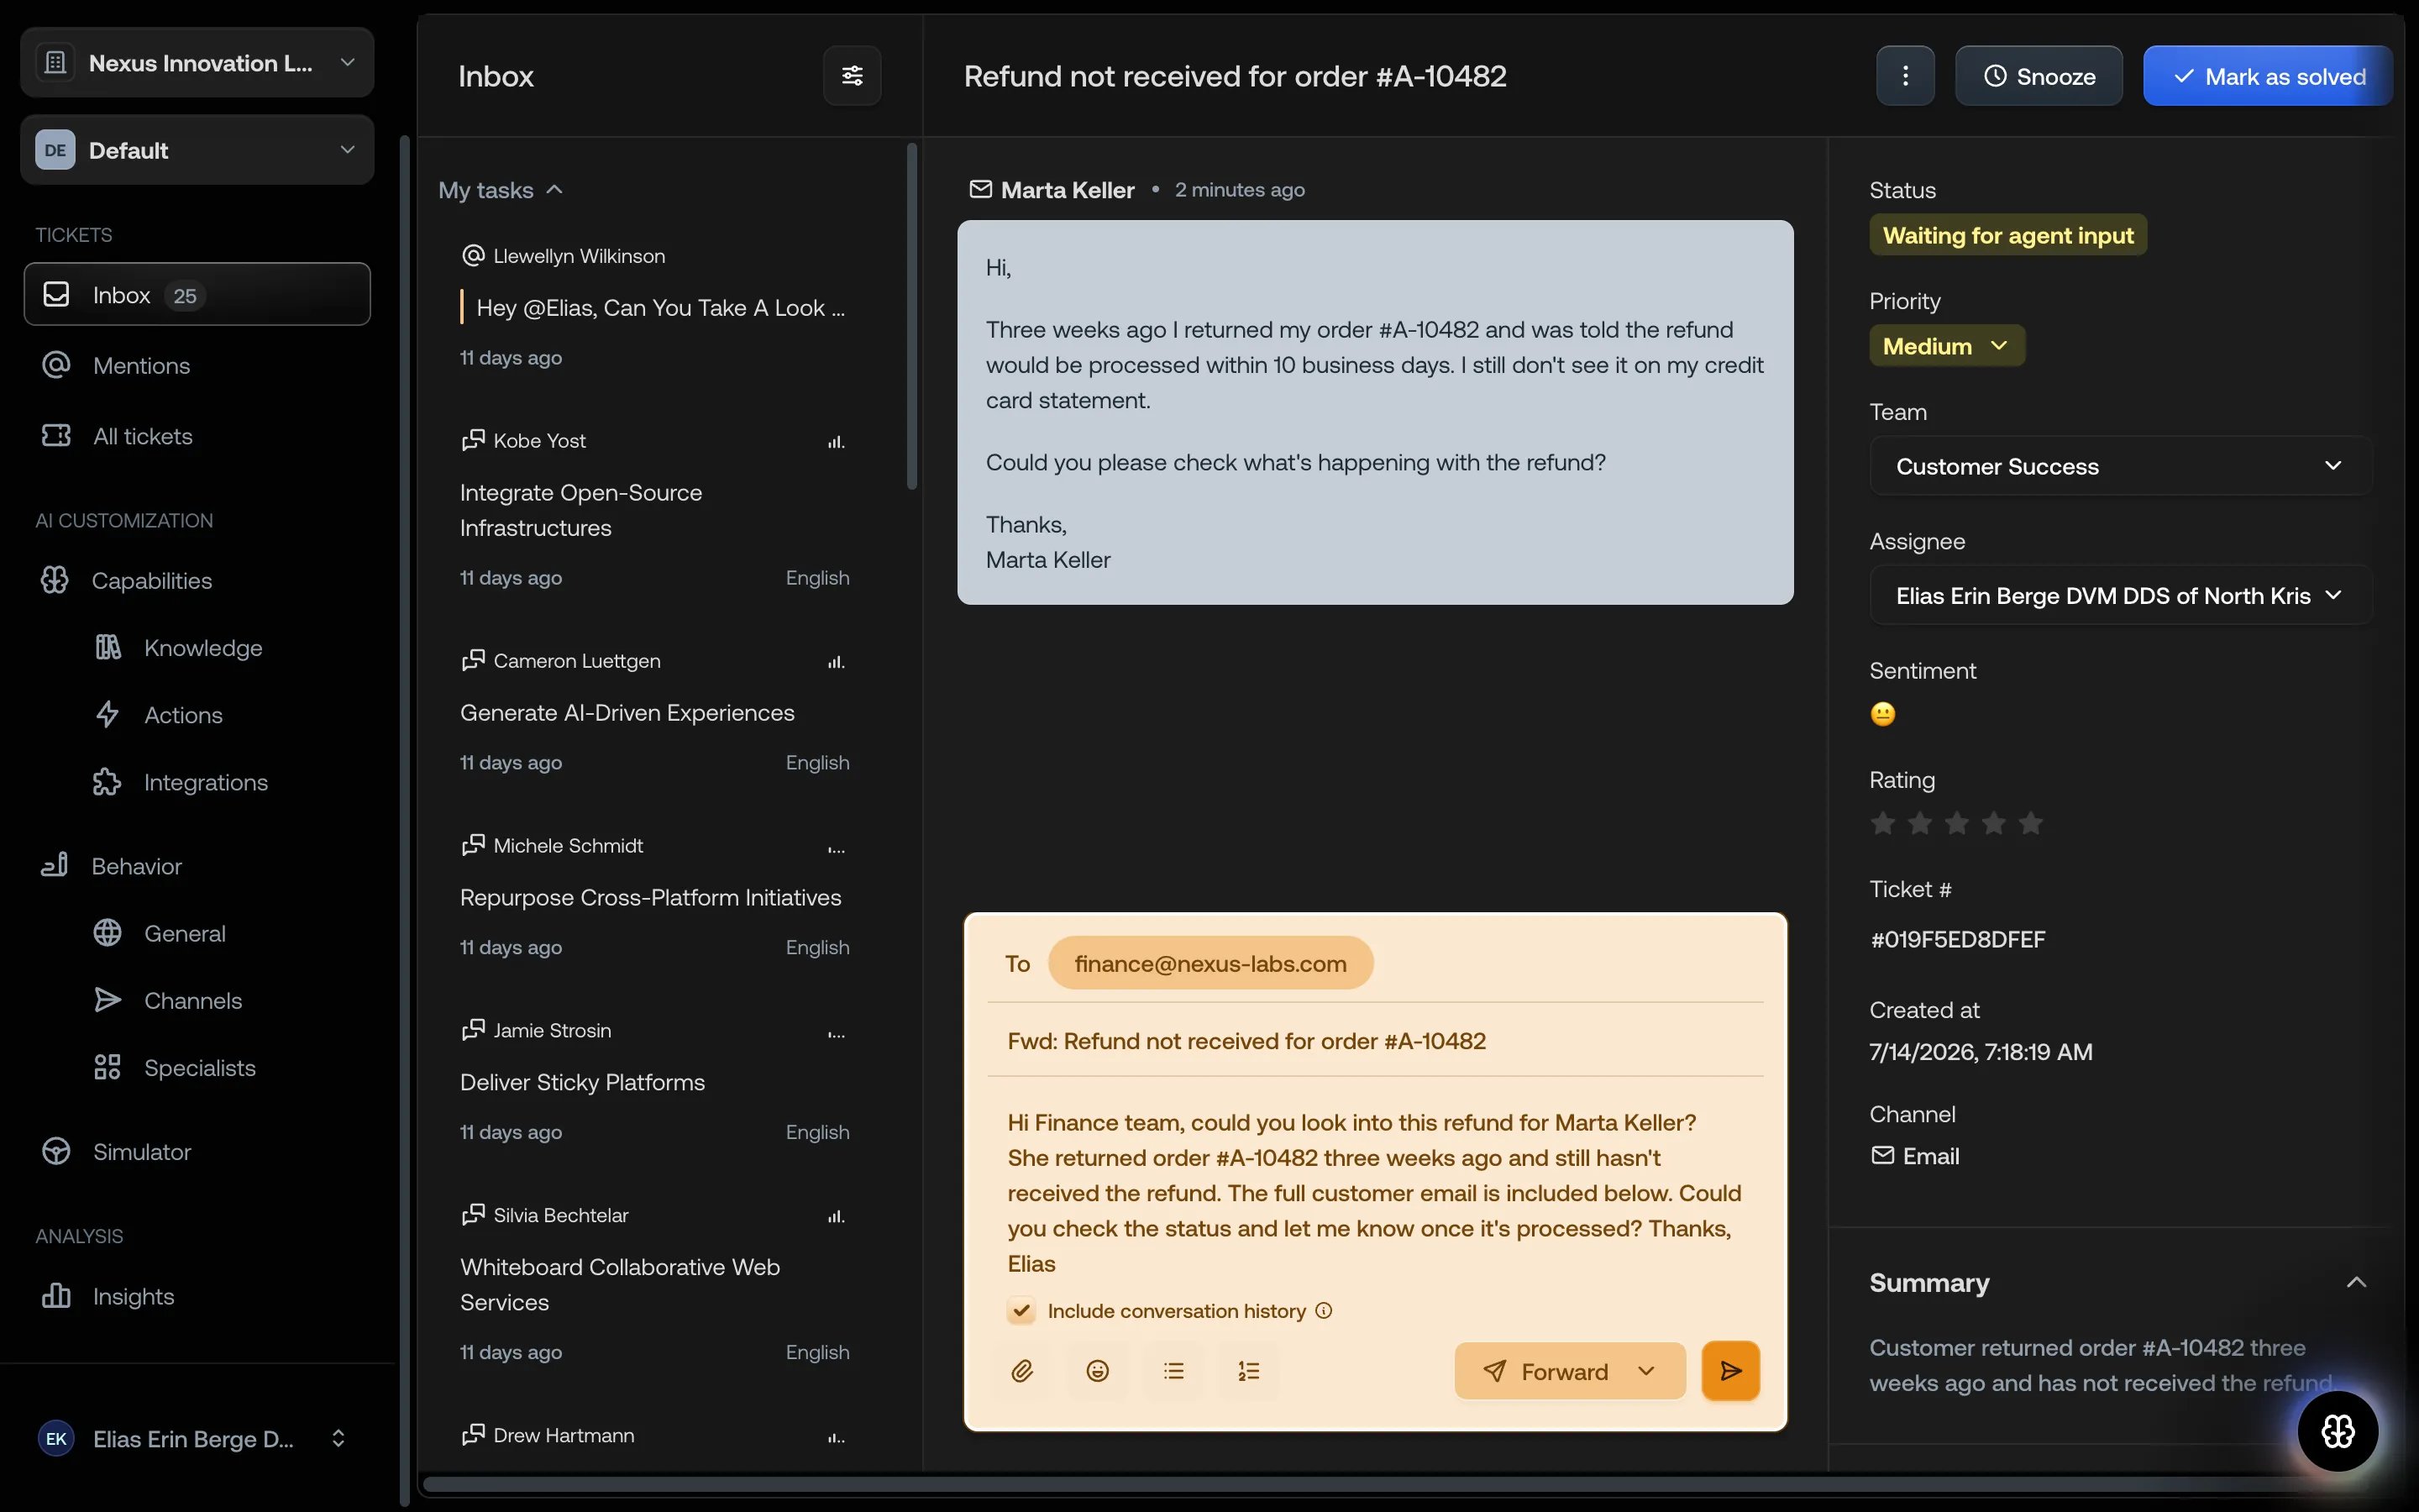Image resolution: width=2419 pixels, height=1512 pixels.
Task: Click the Email channel icon
Action: click(1882, 1156)
